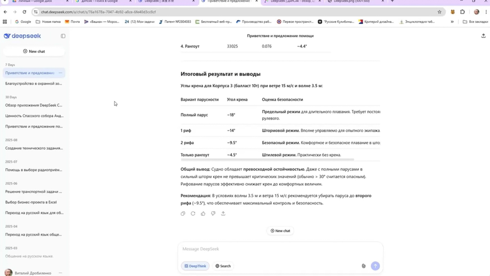Click New chat button in sidebar
The height and width of the screenshot is (276, 490).
(34, 51)
